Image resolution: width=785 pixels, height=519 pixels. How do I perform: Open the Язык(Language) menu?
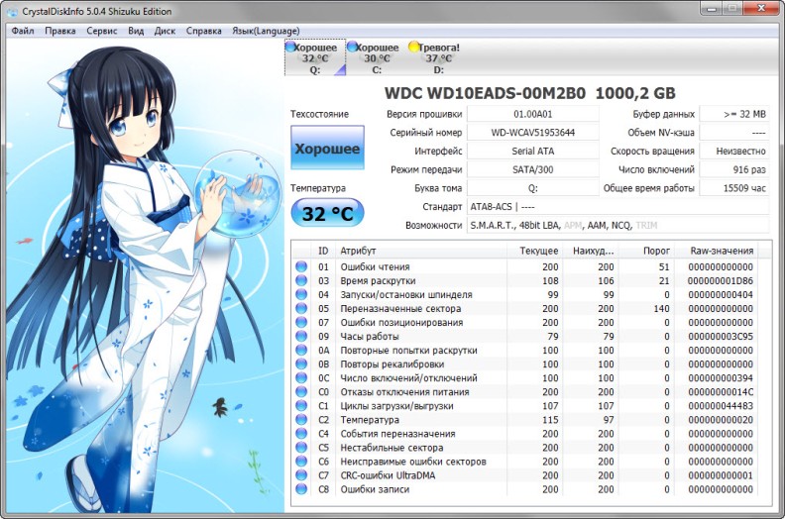click(x=266, y=31)
